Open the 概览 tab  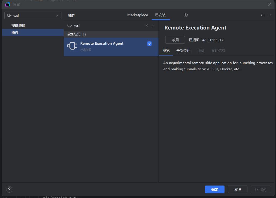(166, 51)
